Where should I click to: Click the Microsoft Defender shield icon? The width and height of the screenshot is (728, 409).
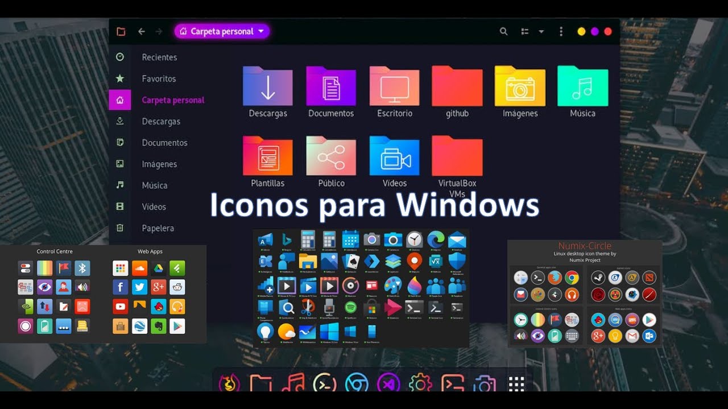pos(457,261)
